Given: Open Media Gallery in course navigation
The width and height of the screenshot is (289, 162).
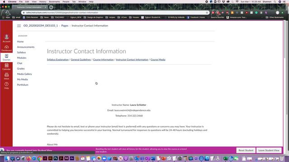Looking at the screenshot, I should click(x=24, y=74).
